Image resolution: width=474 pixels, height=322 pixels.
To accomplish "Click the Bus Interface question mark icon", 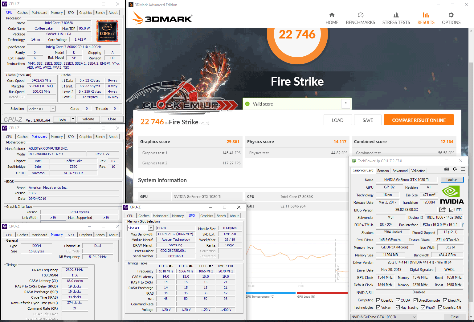I will [462, 225].
